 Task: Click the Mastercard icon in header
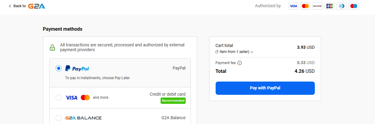[305, 6]
